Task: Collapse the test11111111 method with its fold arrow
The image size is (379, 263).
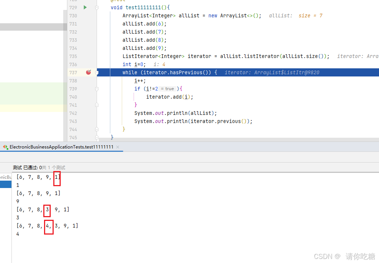Action: (x=97, y=7)
